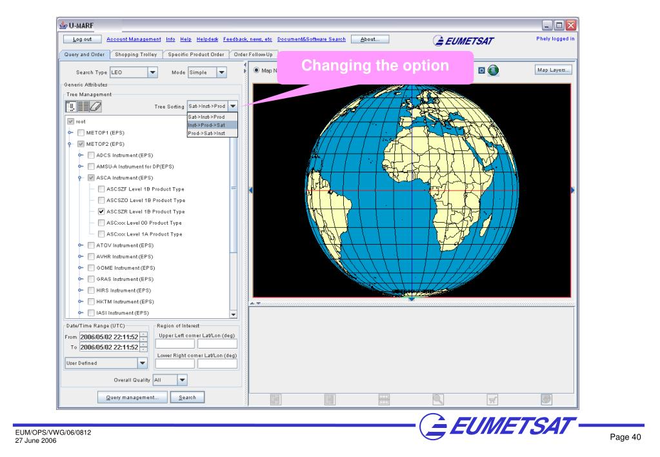This screenshot has width=660, height=457.
Task: Choose Prod->Sat->Inst from the sorting list
Action: (x=212, y=133)
